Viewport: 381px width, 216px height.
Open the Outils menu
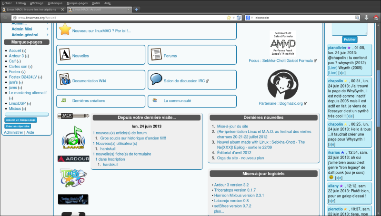click(x=96, y=3)
